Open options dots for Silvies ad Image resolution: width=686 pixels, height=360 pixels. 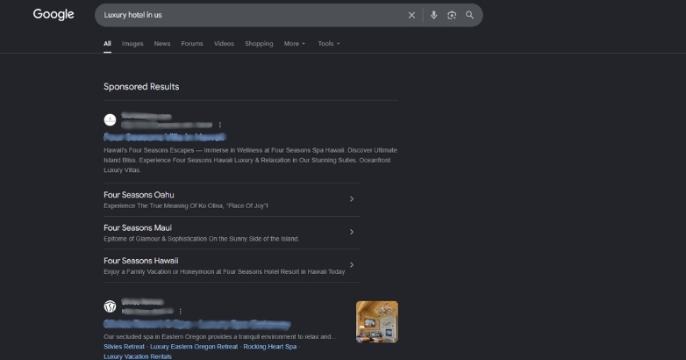[180, 312]
